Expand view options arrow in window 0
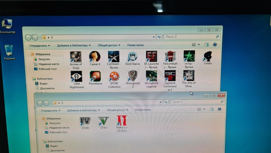Image resolution: width=271 pixels, height=153 pixels. (199, 45)
